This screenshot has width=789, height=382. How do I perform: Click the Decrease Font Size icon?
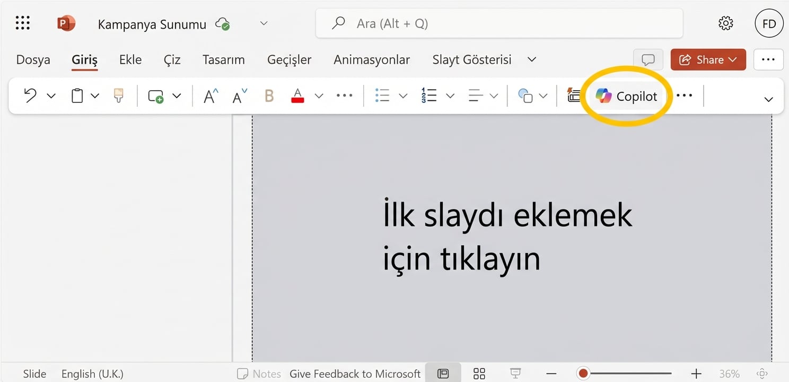click(237, 95)
